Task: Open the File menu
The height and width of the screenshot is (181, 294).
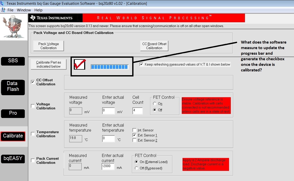Action: (x=10, y=10)
